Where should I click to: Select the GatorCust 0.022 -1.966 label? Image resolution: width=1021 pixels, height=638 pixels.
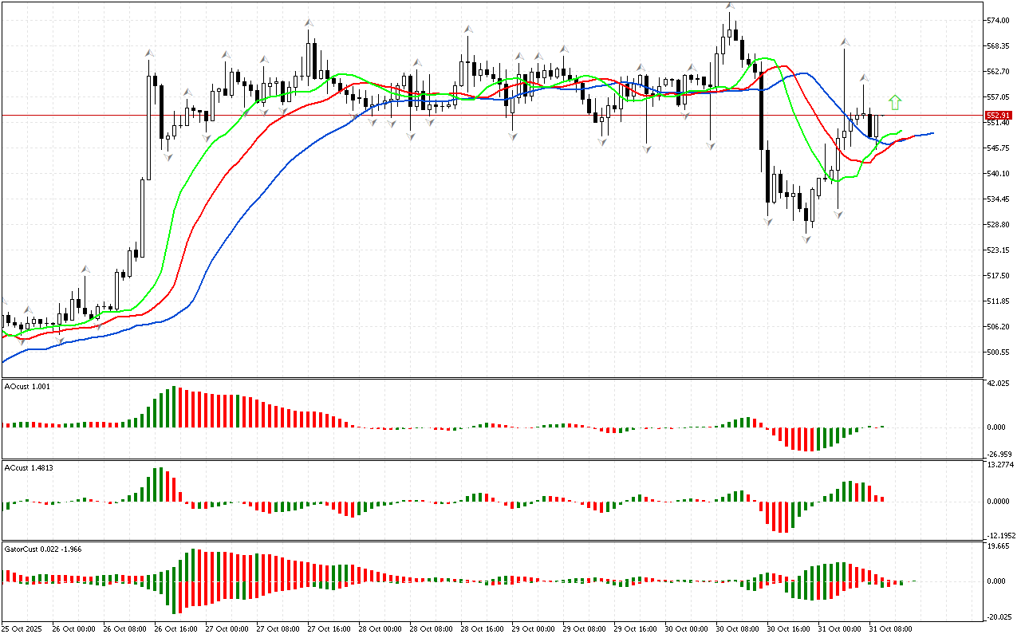[41, 549]
